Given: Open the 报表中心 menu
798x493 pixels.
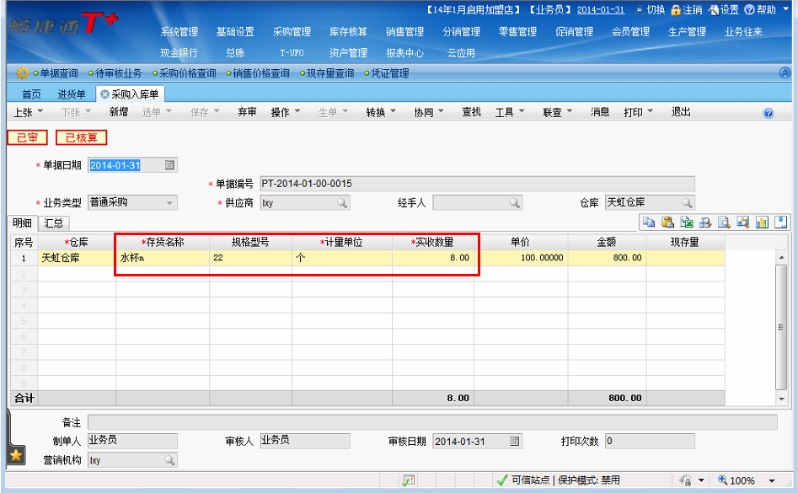Looking at the screenshot, I should [x=404, y=53].
